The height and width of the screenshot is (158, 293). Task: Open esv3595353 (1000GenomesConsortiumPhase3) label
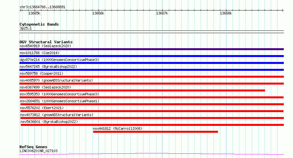tap(59, 94)
